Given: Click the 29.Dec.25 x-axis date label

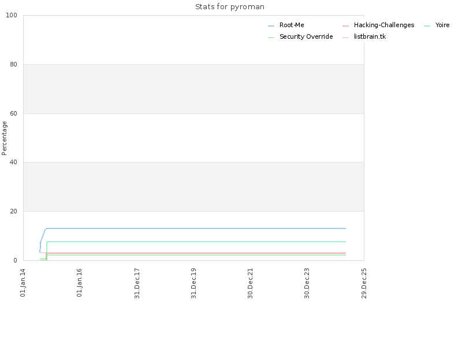Looking at the screenshot, I should pyautogui.click(x=364, y=283).
